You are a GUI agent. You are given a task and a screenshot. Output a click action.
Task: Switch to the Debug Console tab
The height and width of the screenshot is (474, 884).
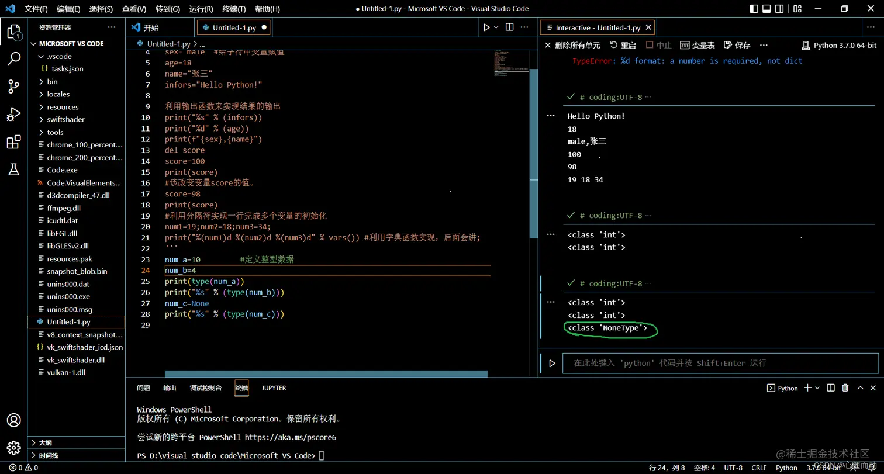[206, 388]
